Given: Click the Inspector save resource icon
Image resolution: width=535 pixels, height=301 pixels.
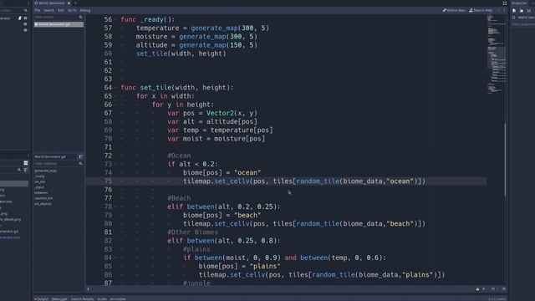Looking at the screenshot, I should pos(528,11).
